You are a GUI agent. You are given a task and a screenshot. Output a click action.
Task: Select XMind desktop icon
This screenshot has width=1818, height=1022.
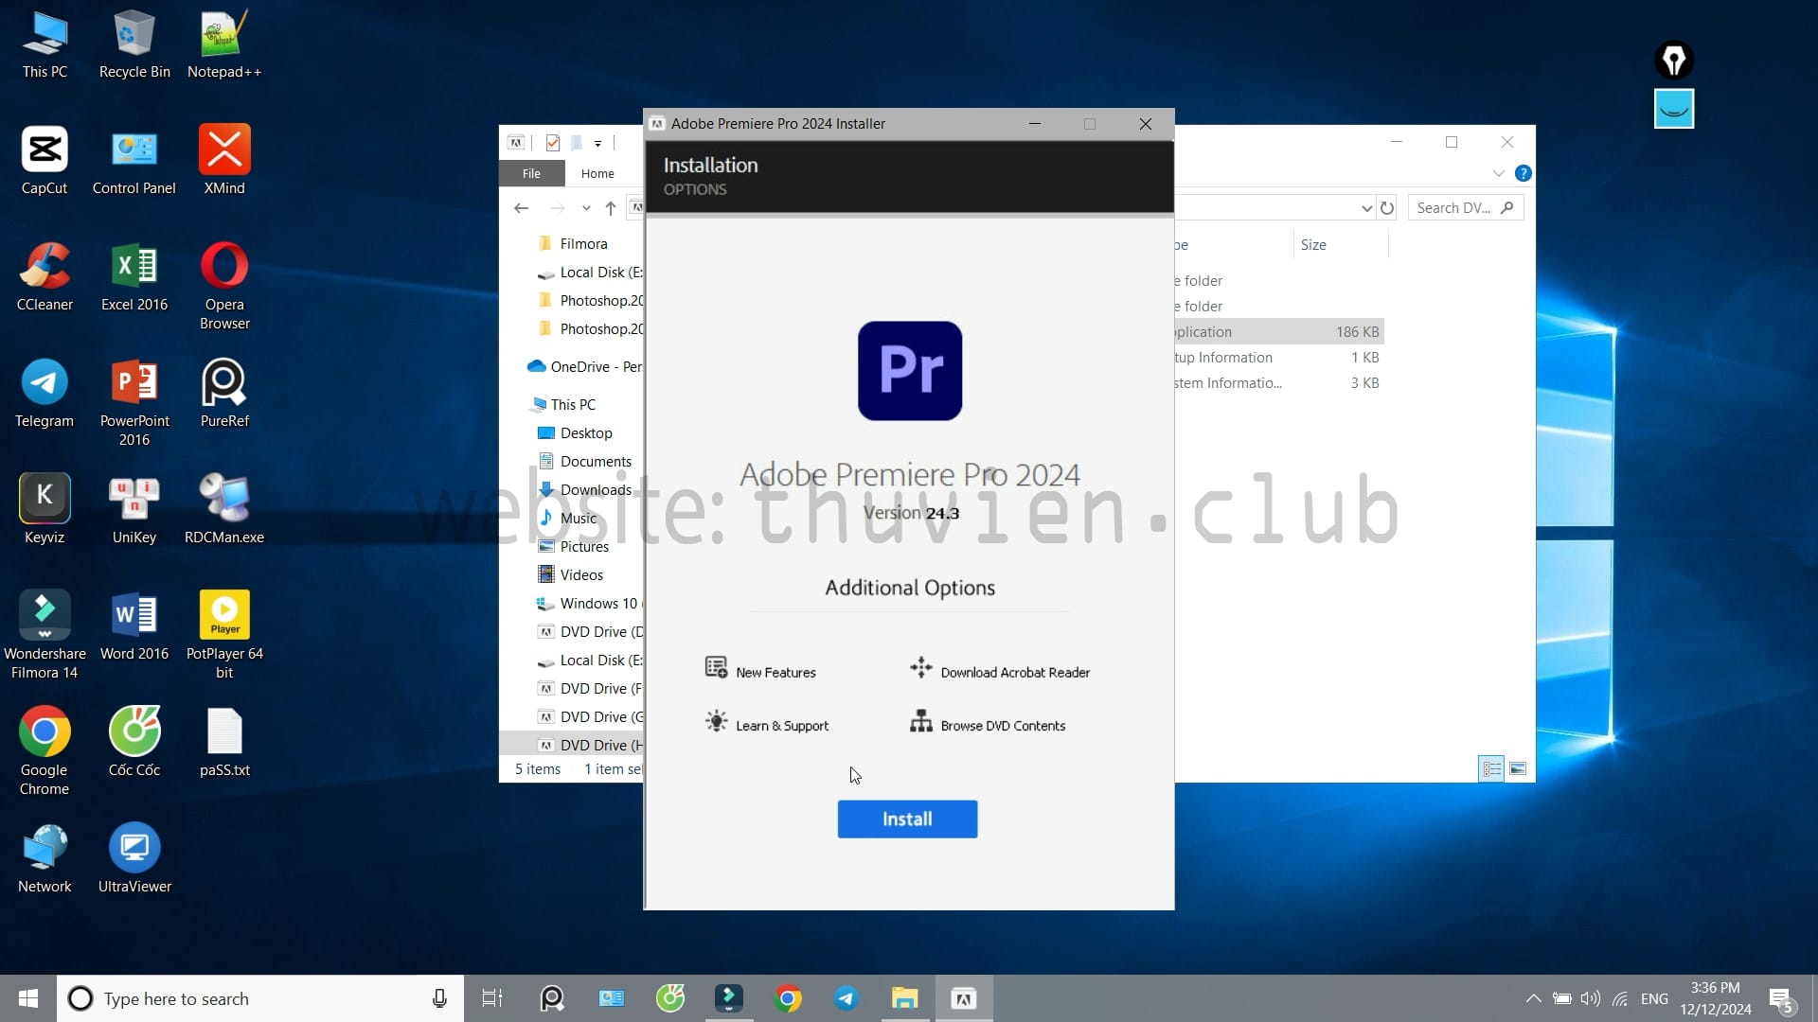pyautogui.click(x=224, y=160)
